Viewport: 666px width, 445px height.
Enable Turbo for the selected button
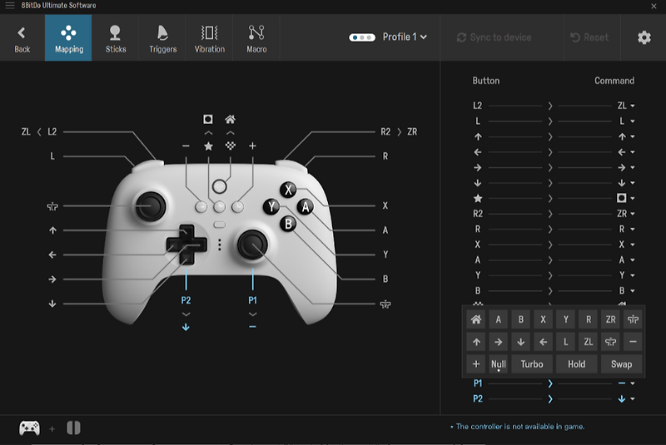pos(532,364)
